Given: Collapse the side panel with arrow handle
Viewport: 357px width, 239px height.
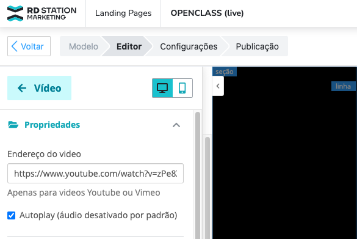Looking at the screenshot, I should 218,86.
